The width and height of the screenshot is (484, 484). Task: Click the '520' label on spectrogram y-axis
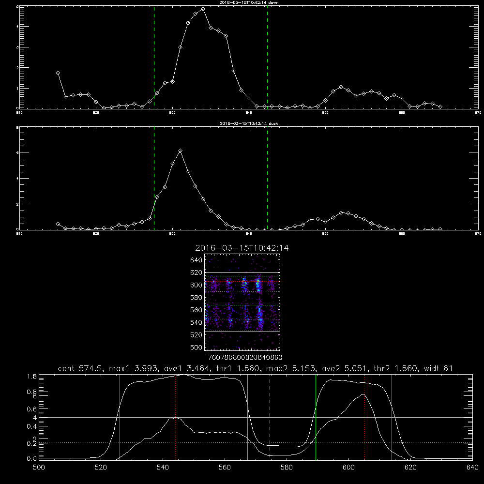click(197, 335)
